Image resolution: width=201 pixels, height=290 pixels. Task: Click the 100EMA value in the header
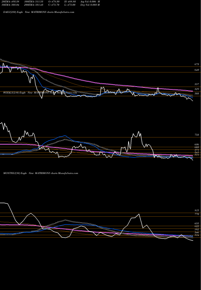point(34,2)
